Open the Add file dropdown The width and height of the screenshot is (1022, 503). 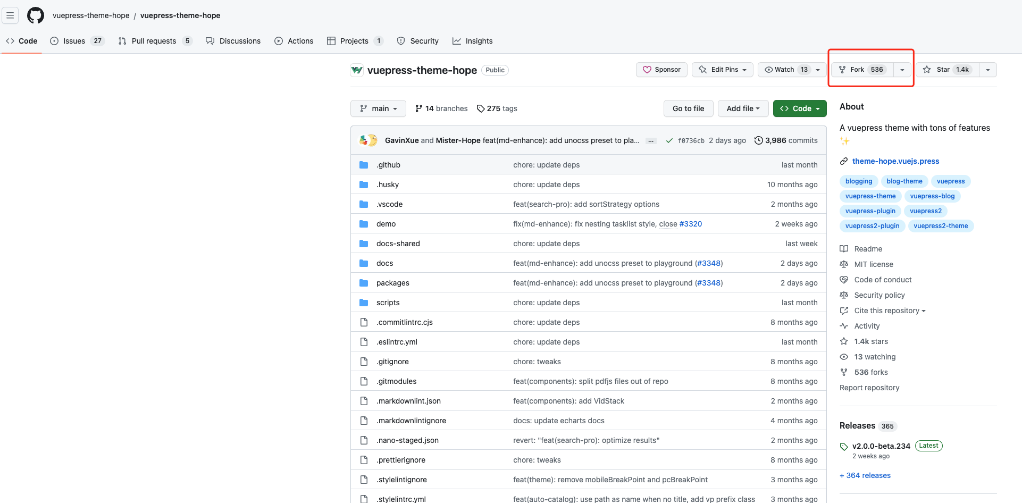point(743,108)
